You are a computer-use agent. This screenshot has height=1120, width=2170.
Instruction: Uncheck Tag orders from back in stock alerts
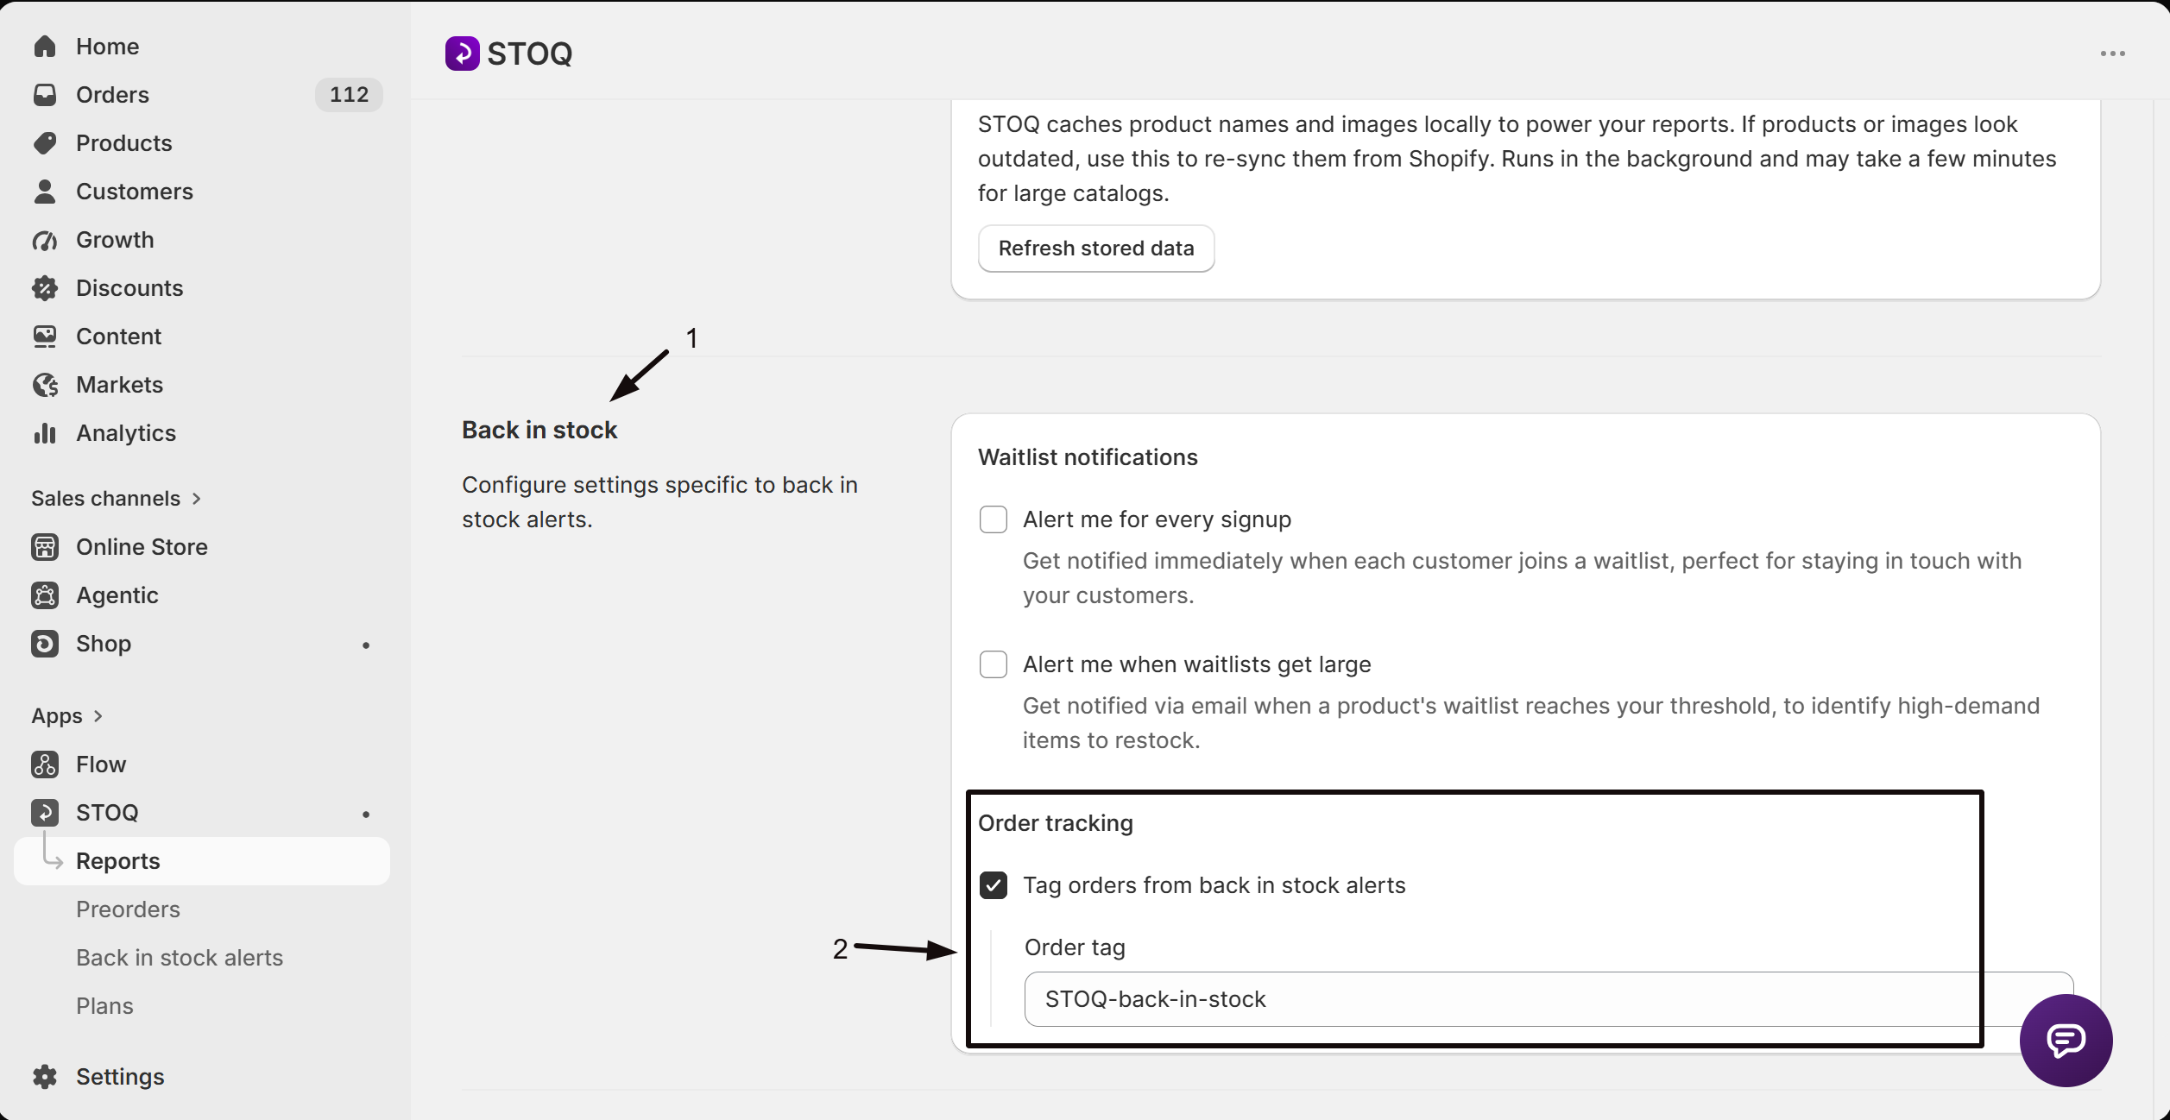(x=994, y=885)
